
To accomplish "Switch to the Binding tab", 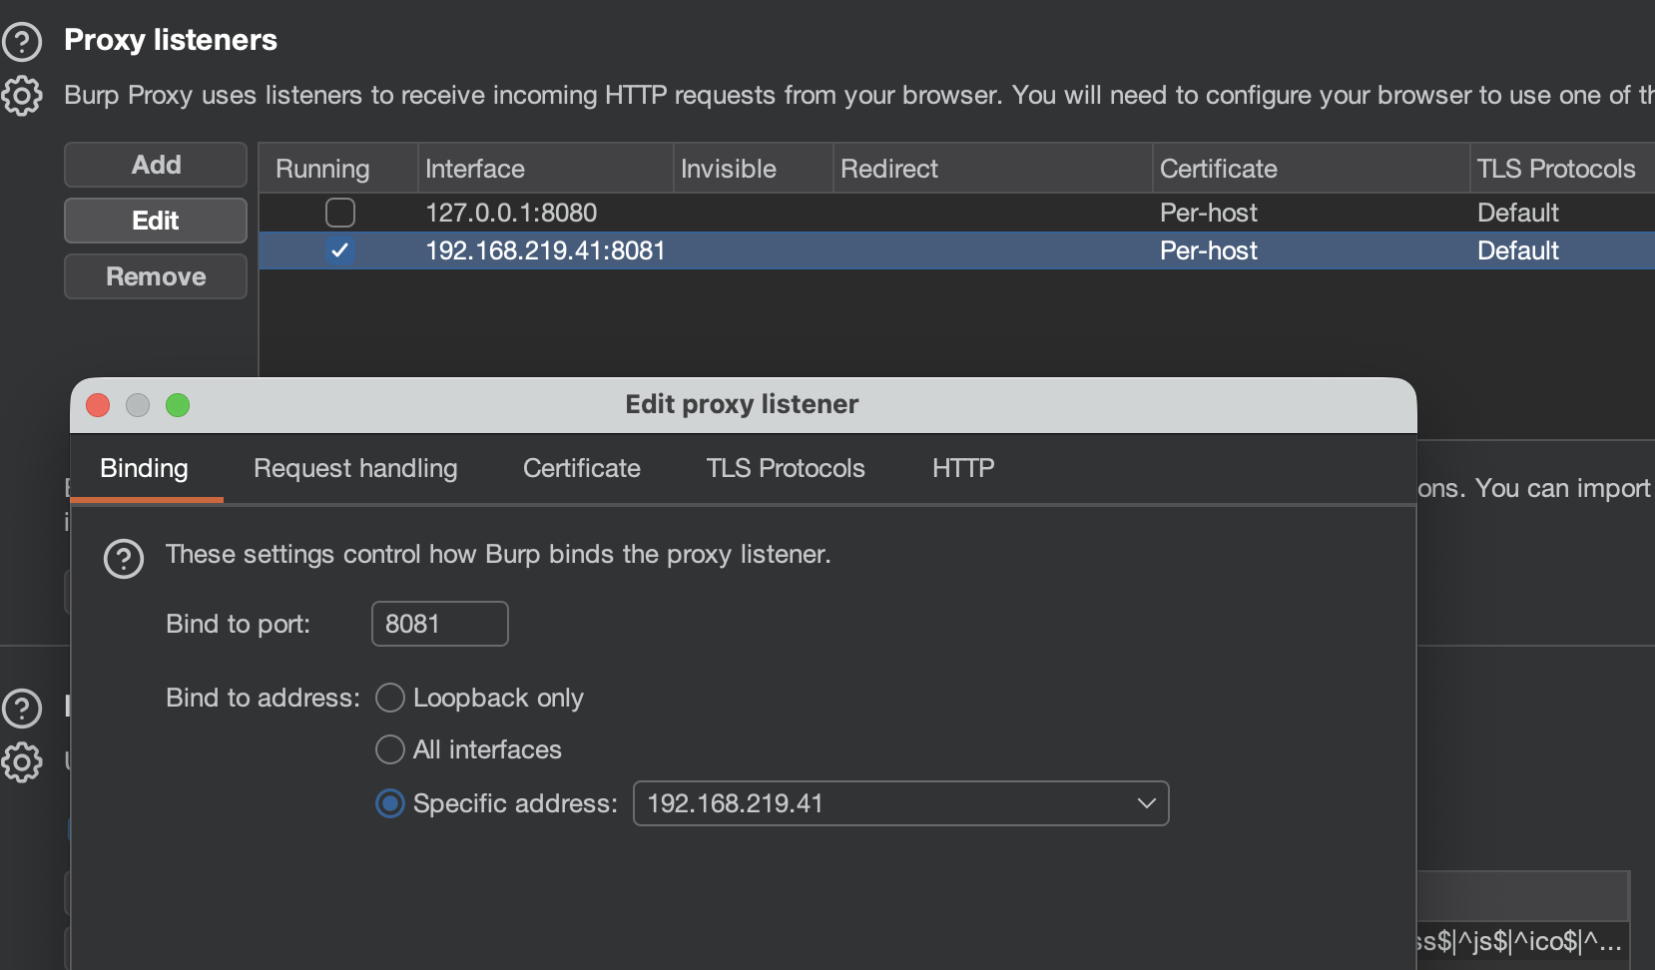I will tap(145, 468).
